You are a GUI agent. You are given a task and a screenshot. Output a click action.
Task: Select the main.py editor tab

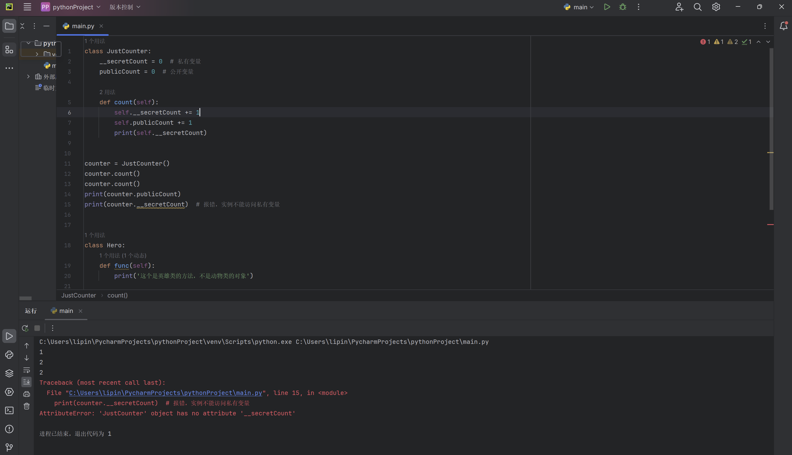pyautogui.click(x=83, y=26)
